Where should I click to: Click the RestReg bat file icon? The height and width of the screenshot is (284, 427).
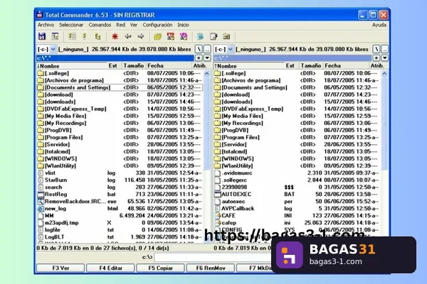(x=41, y=195)
